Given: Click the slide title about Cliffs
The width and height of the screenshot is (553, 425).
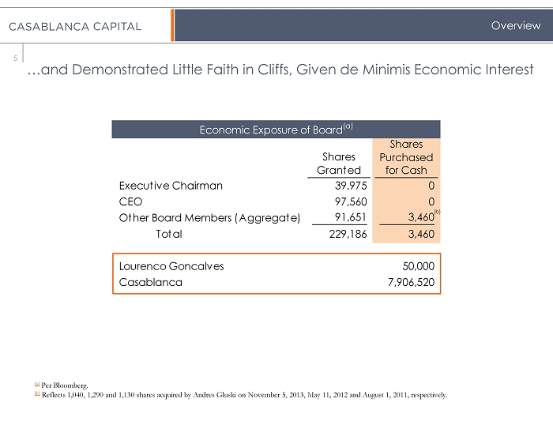Looking at the screenshot, I should 280,70.
